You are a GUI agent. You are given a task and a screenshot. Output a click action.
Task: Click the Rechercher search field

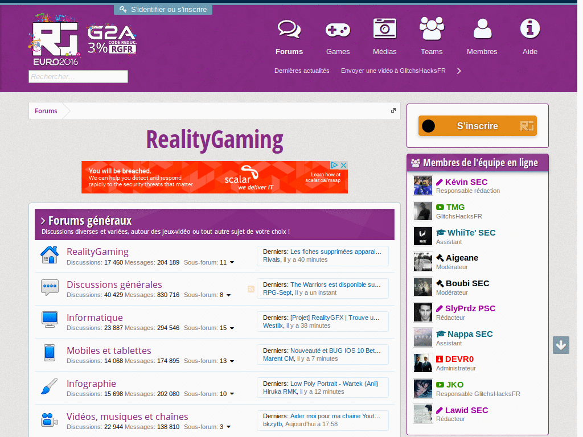78,76
